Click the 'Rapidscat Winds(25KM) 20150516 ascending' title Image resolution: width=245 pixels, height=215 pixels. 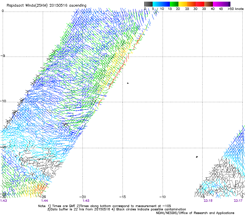coord(46,5)
